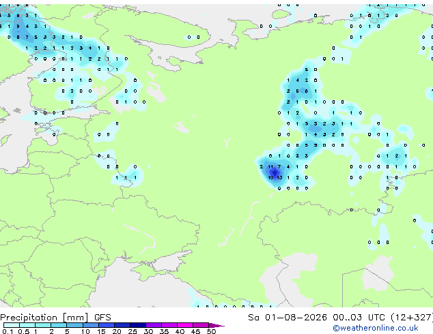Click the 0.1–0.5 mm legend color swatch
433x334 pixels.
pos(12,325)
